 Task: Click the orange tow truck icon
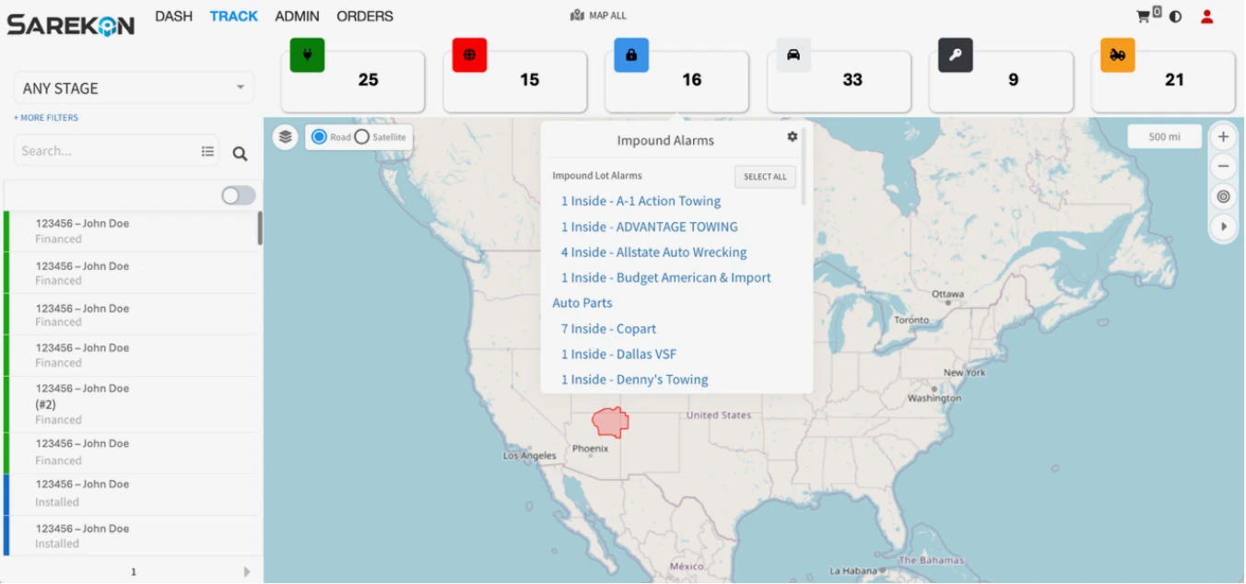[1118, 55]
